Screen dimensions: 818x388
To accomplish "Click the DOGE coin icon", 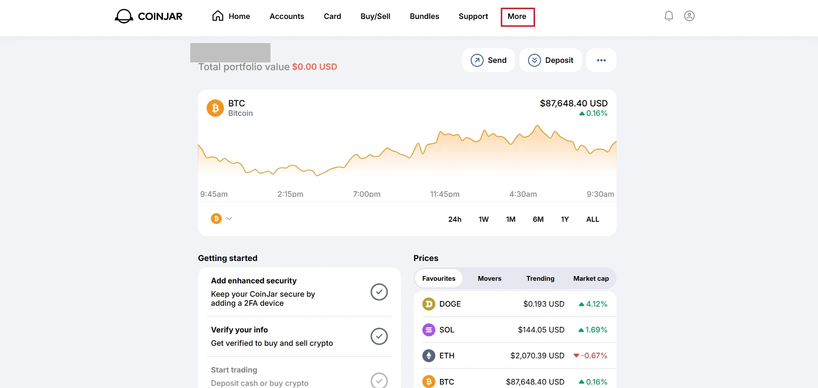I will (x=428, y=304).
